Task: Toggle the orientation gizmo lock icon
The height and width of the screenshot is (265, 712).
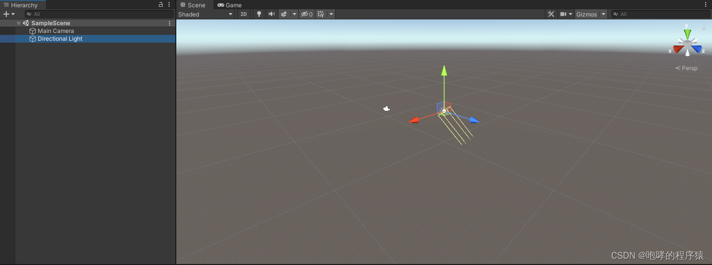Action: pyautogui.click(x=704, y=29)
